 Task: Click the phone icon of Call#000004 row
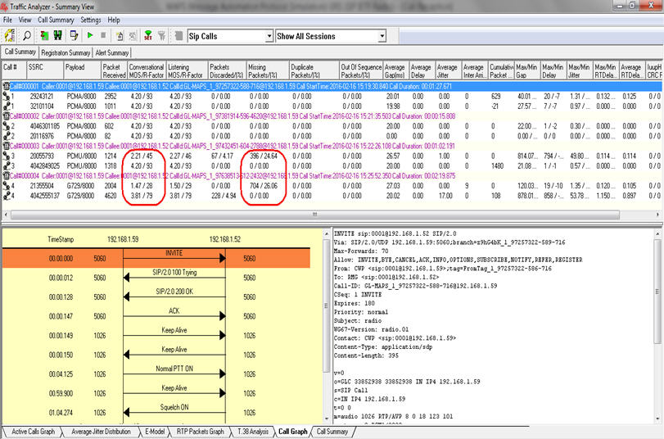pos(7,174)
